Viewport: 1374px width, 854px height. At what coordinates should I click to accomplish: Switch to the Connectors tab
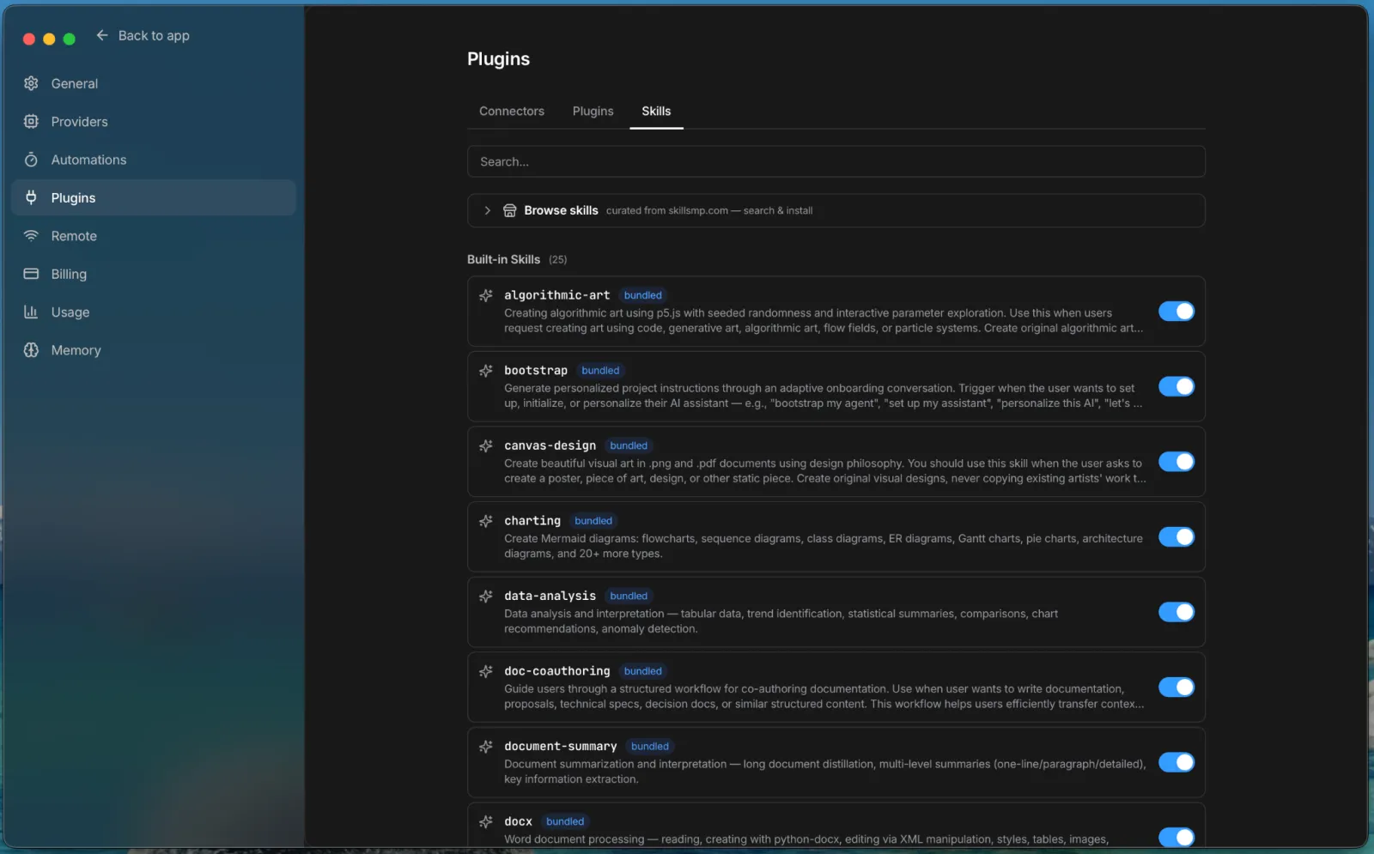(511, 112)
